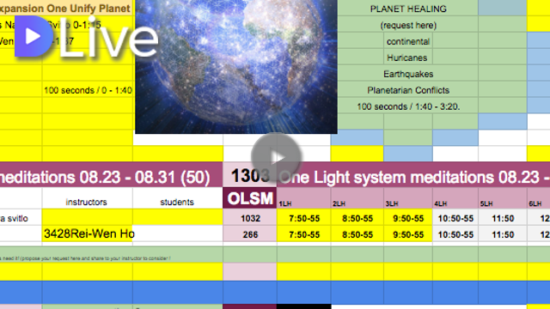This screenshot has height=309, width=550.
Task: Click the Earth globe image
Action: [x=236, y=67]
